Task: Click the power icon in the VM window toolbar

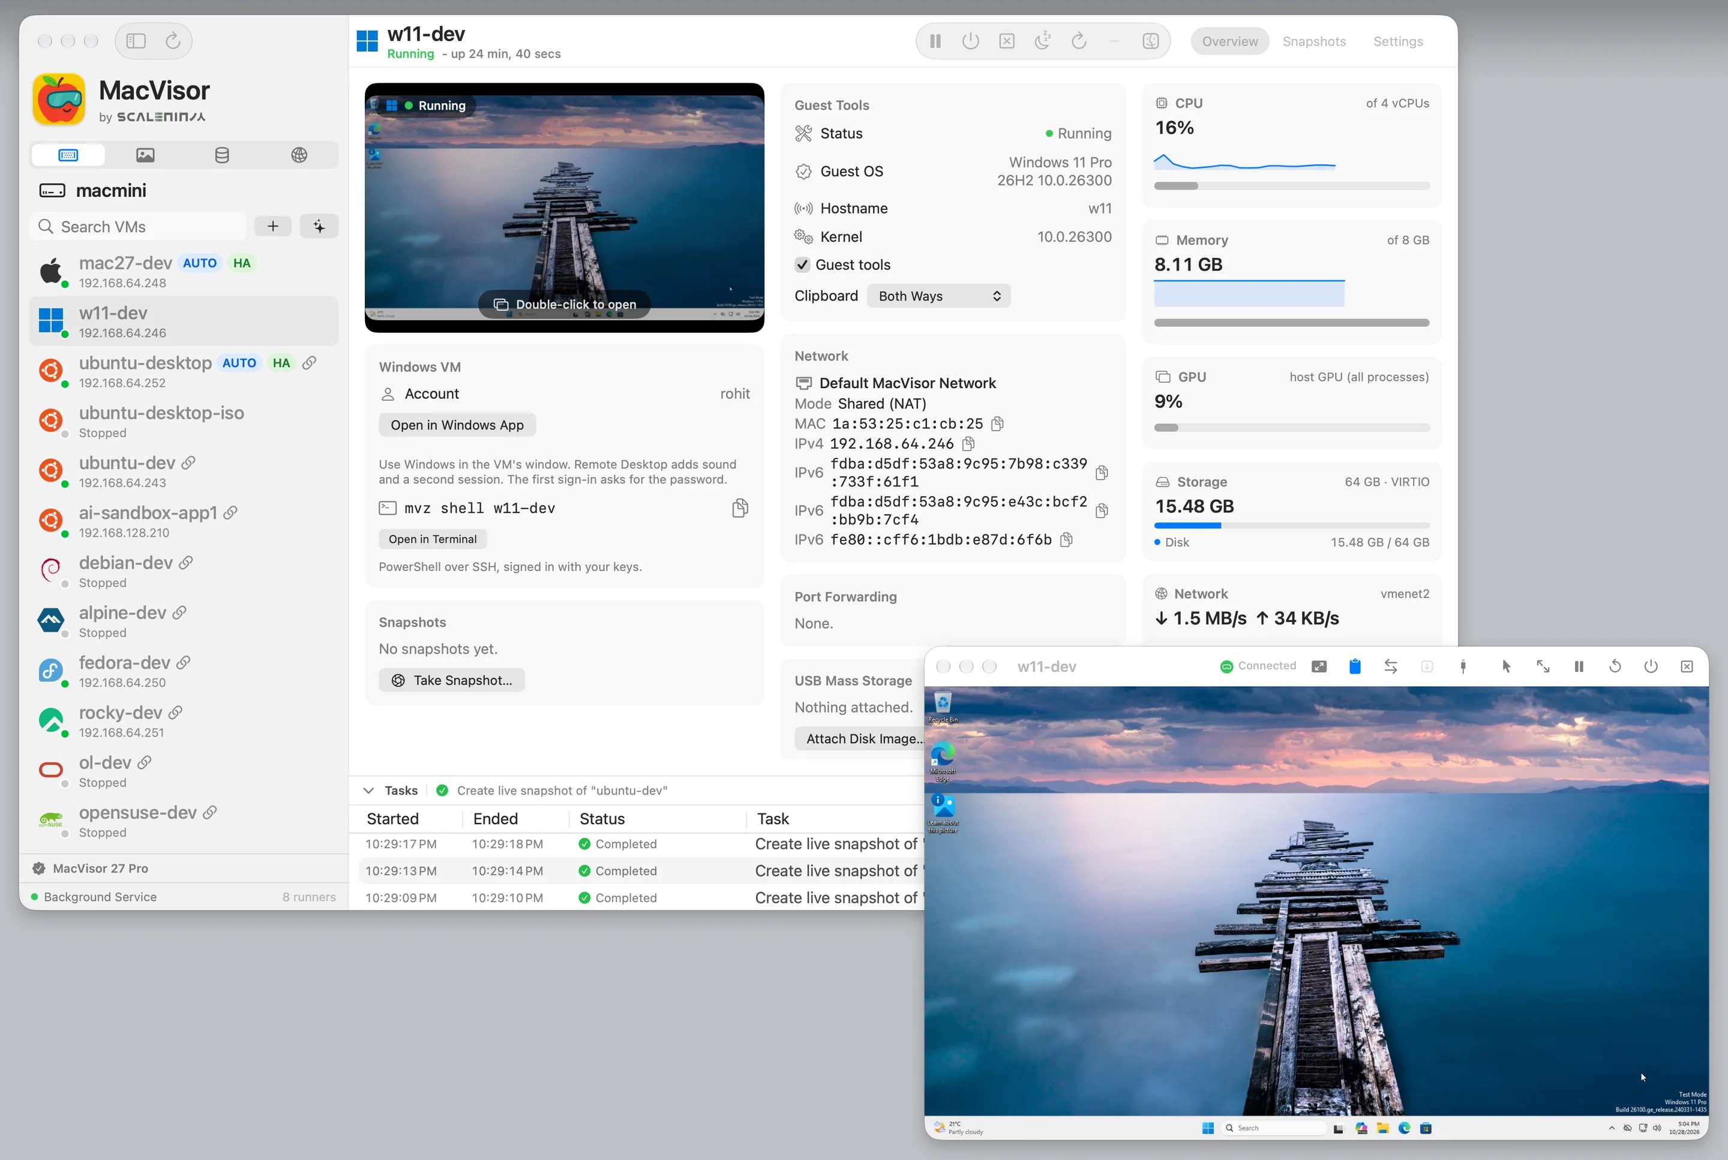Action: click(1650, 666)
